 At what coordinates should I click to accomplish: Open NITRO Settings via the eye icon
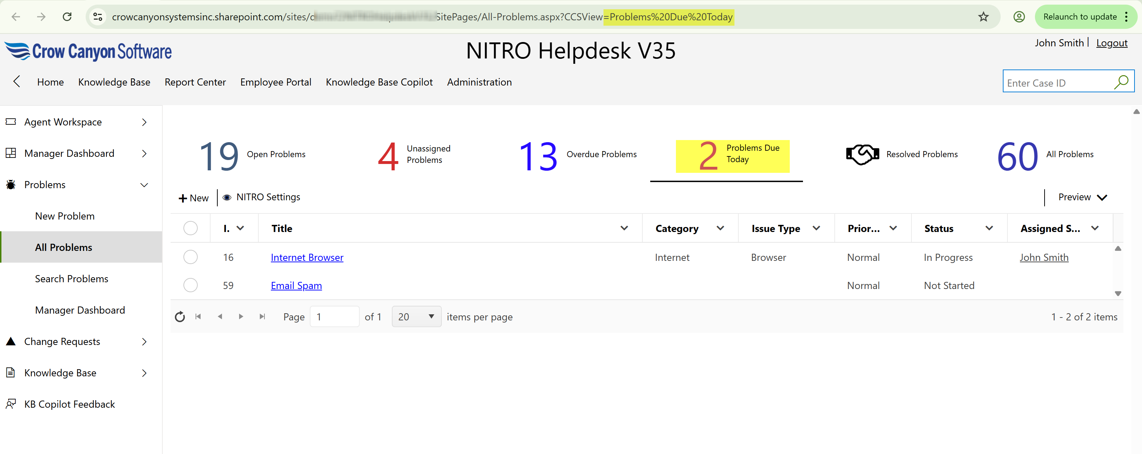tap(227, 197)
